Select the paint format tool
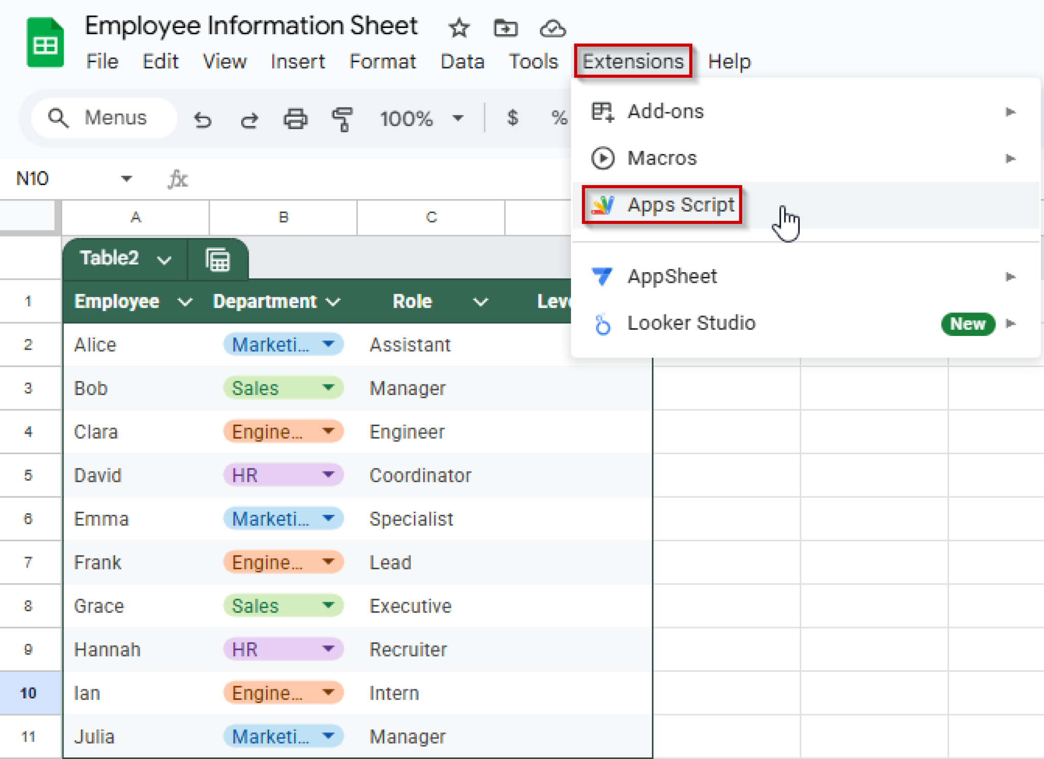This screenshot has height=759, width=1044. pos(343,118)
